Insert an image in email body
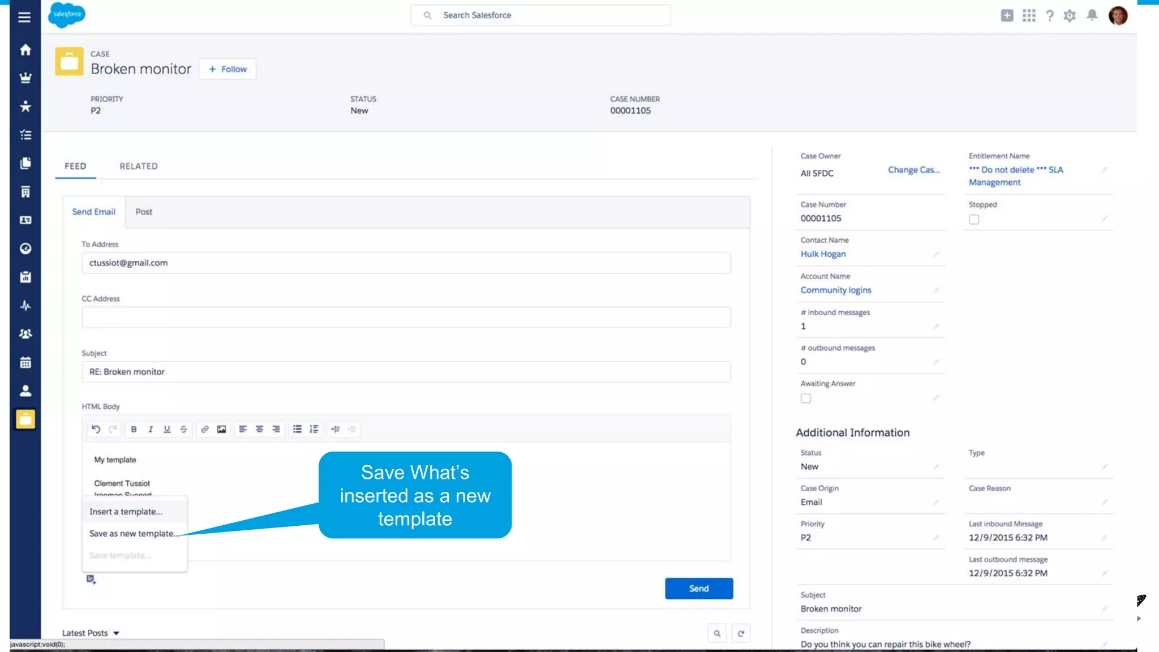1159x652 pixels. point(222,429)
